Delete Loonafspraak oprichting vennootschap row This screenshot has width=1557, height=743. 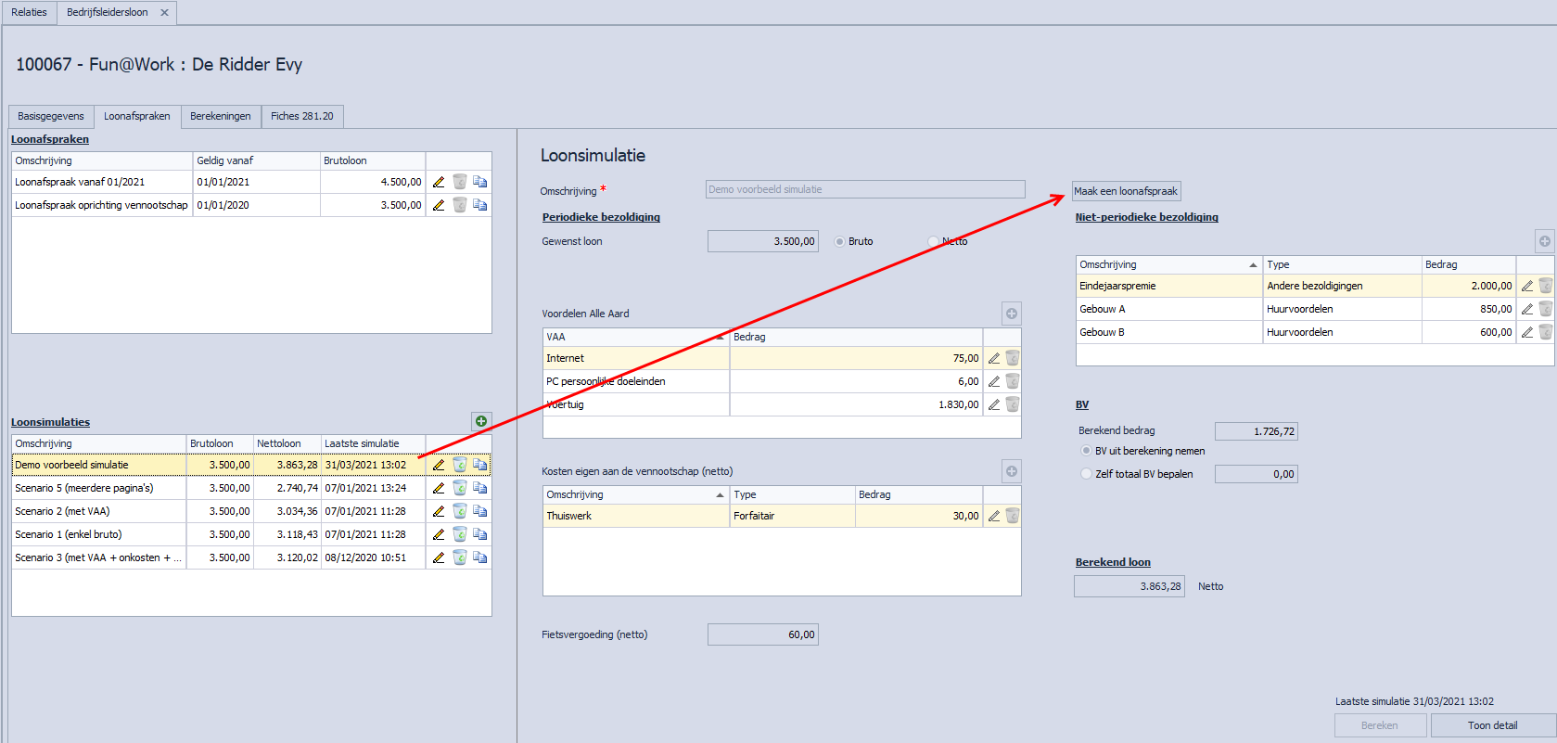(x=459, y=205)
